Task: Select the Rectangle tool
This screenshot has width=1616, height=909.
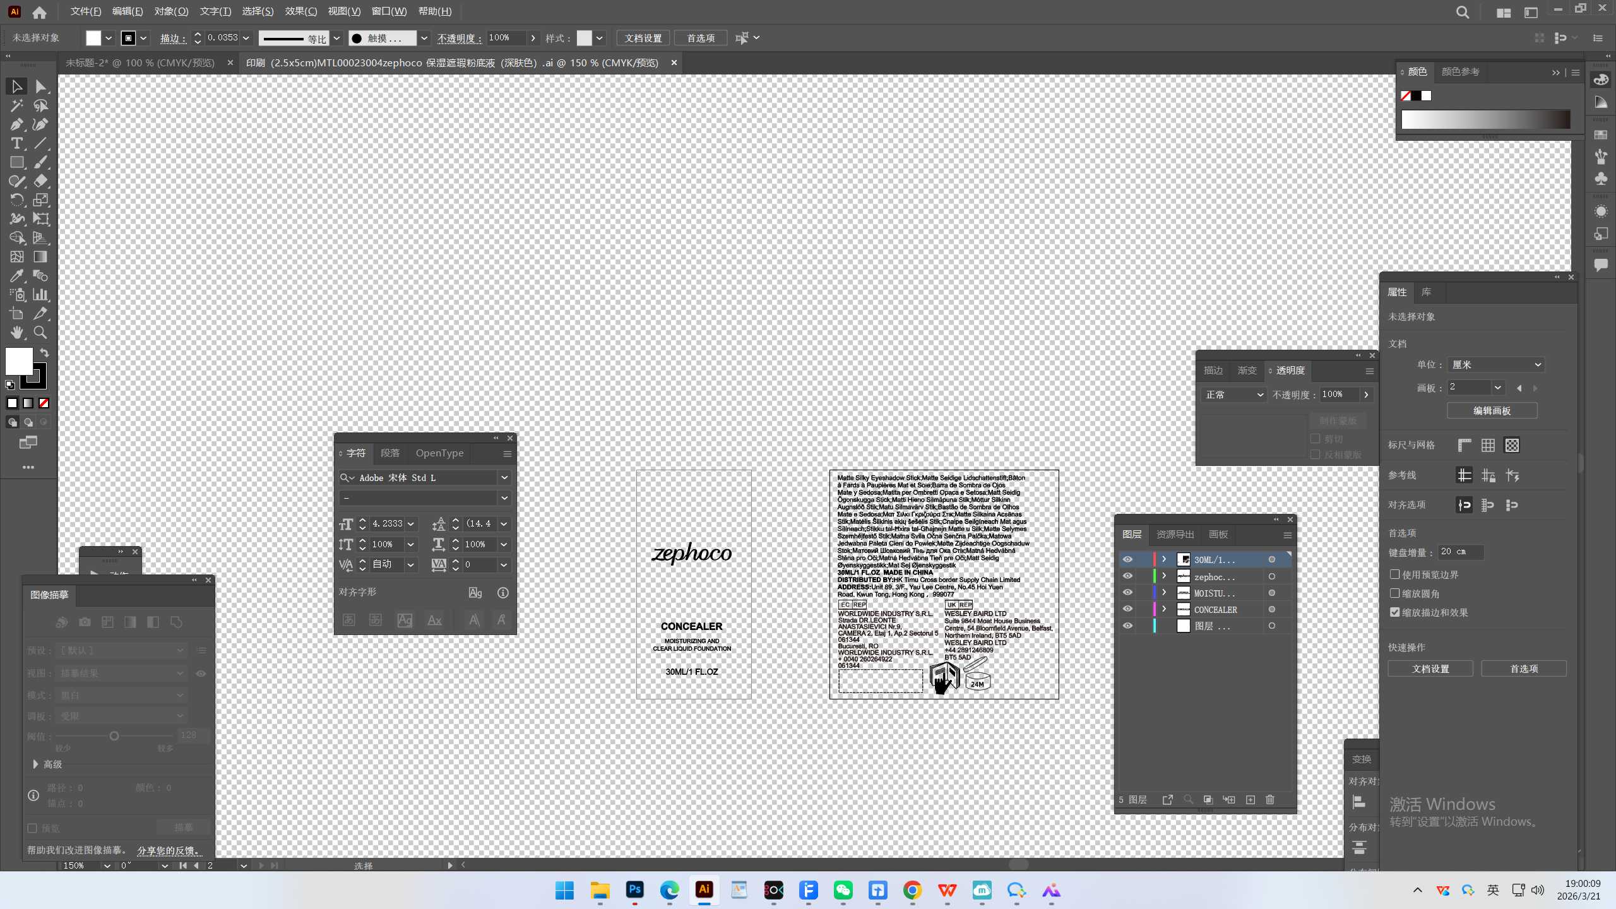Action: [17, 162]
